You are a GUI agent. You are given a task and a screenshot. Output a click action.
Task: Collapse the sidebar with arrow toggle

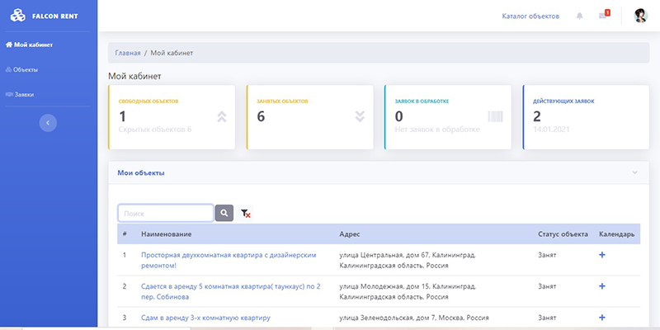[x=48, y=122]
